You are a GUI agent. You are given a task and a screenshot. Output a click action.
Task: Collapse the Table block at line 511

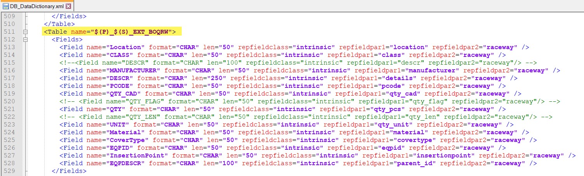26,32
